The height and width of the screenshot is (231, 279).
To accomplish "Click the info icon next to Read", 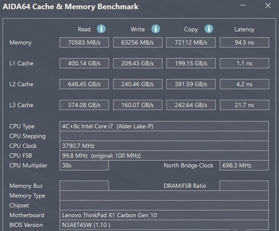I will [x=101, y=29].
